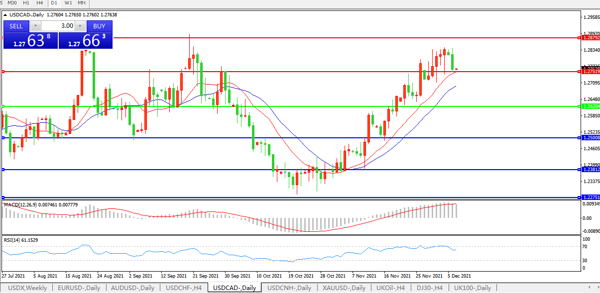
Task: Decrease trade volume with down arrow
Action: pos(36,26)
